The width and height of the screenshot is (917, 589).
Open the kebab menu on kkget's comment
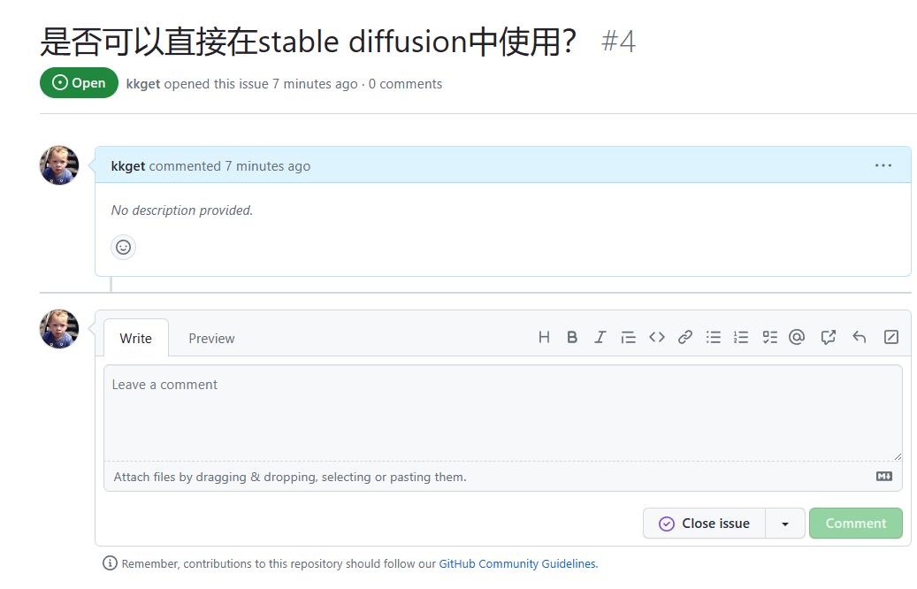click(x=883, y=165)
